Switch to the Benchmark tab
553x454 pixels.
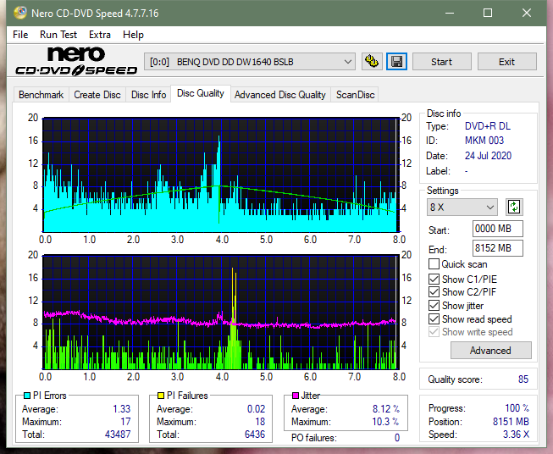pyautogui.click(x=41, y=95)
